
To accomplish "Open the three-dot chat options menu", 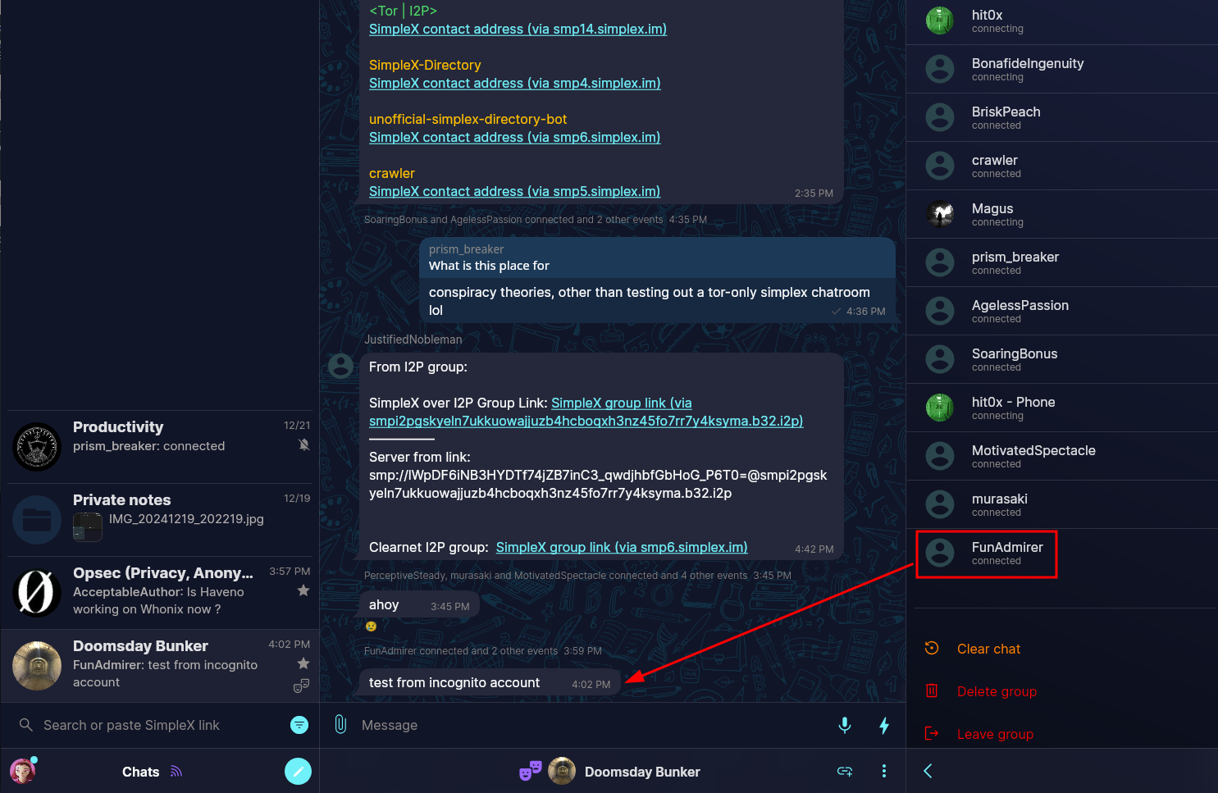I will [884, 771].
